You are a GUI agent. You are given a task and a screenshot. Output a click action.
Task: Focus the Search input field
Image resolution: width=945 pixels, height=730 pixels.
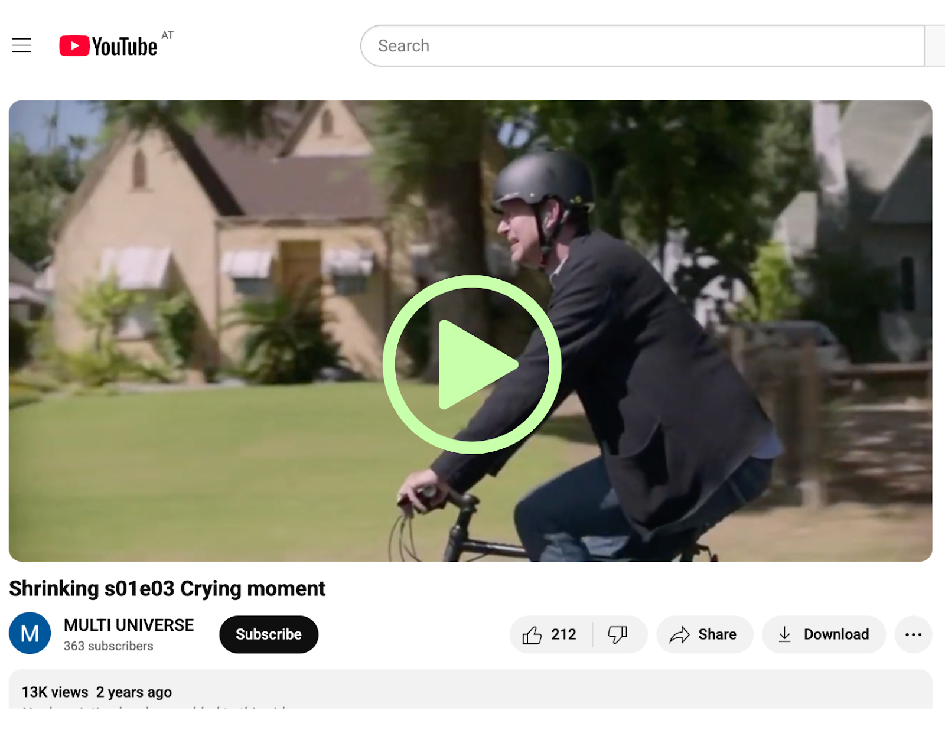(643, 46)
